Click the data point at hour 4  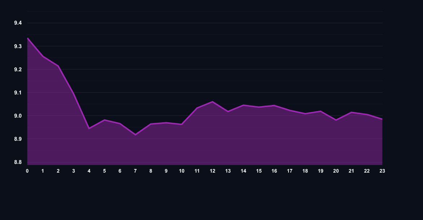89,128
